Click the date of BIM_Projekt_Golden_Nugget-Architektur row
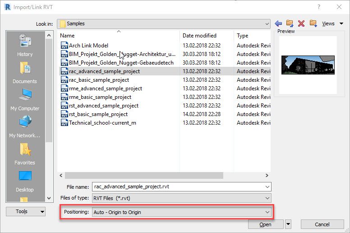350x233 pixels. pos(202,54)
